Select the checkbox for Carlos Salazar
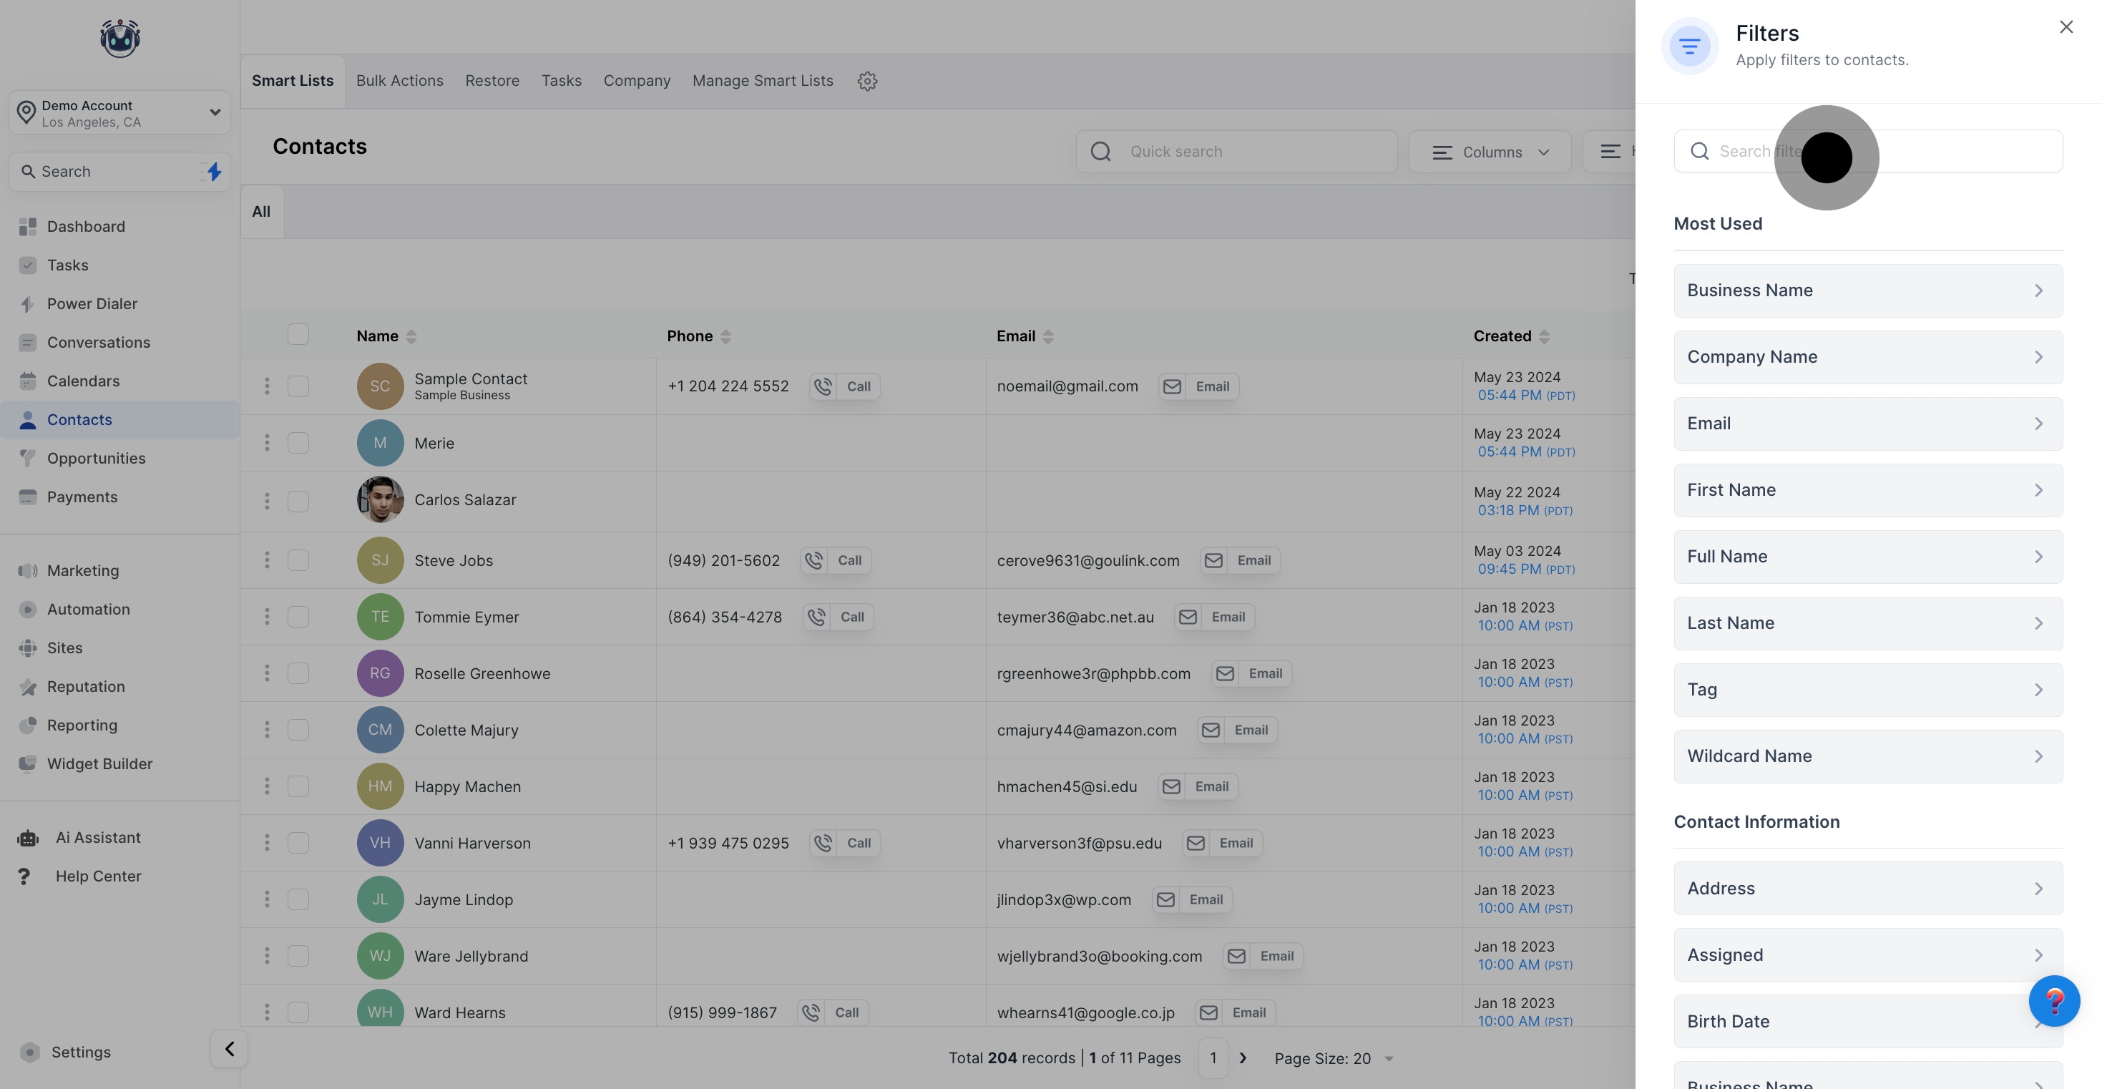 point(298,500)
